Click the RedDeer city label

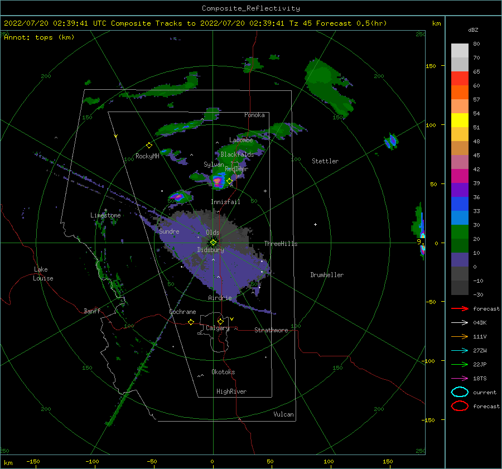tap(236, 169)
